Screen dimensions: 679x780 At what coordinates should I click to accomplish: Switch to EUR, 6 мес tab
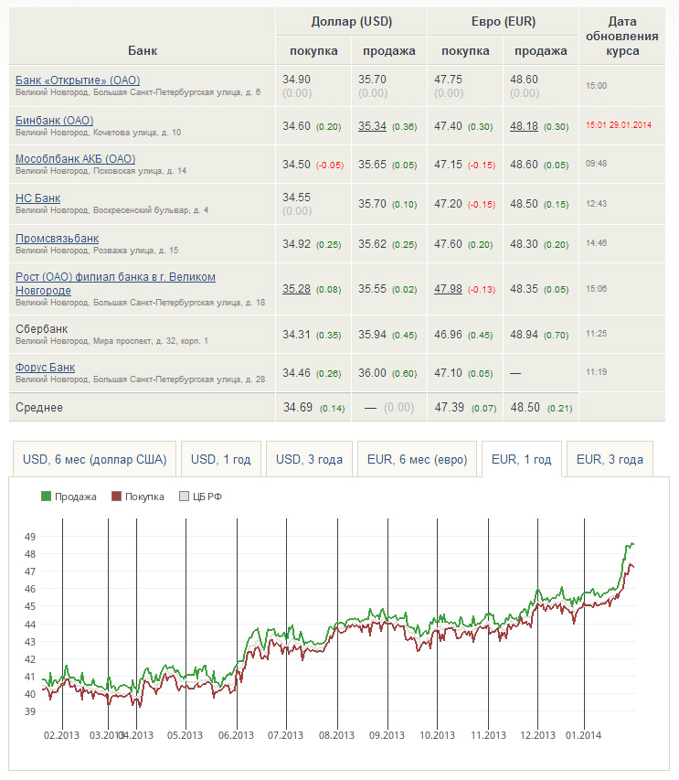tap(417, 459)
